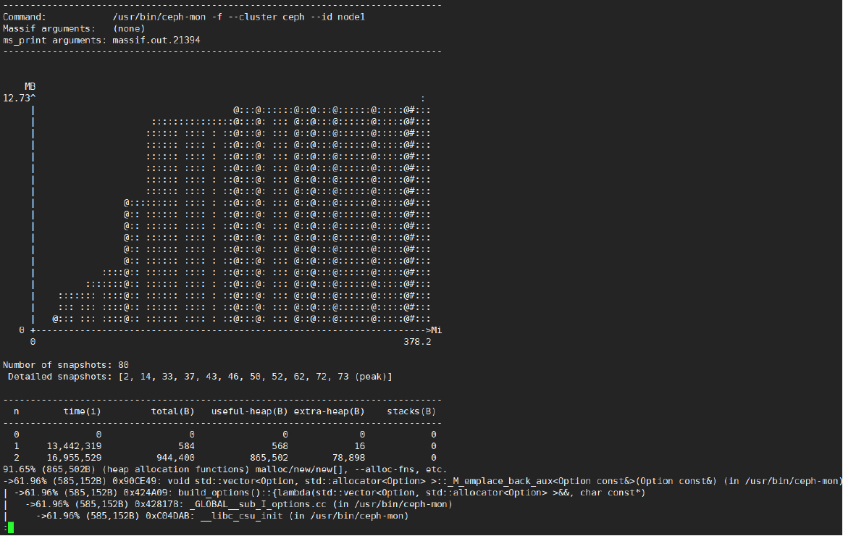This screenshot has height=536, width=843.
Task: Select the _GLOBAL__sub_I_options.cc line
Action: [228, 504]
